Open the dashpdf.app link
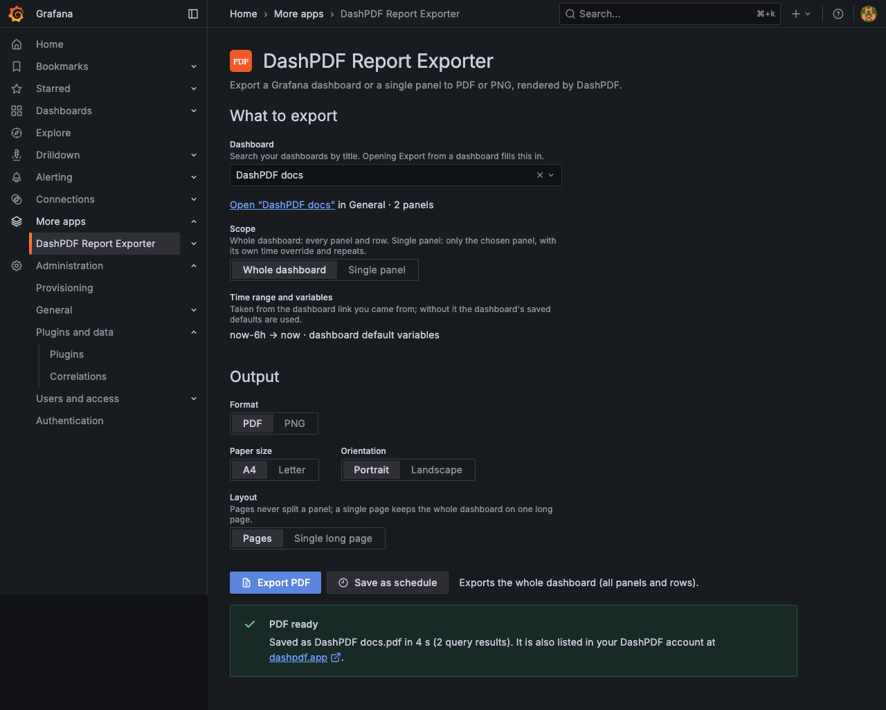Image resolution: width=886 pixels, height=710 pixels. point(298,657)
